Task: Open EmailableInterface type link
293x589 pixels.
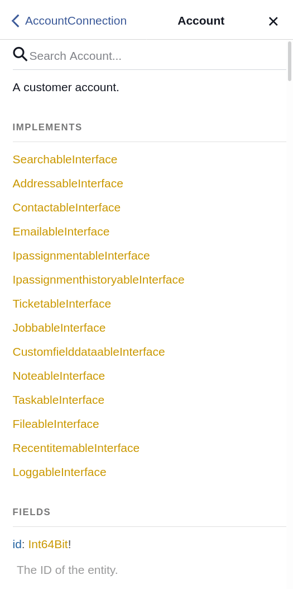Action: [x=61, y=232]
